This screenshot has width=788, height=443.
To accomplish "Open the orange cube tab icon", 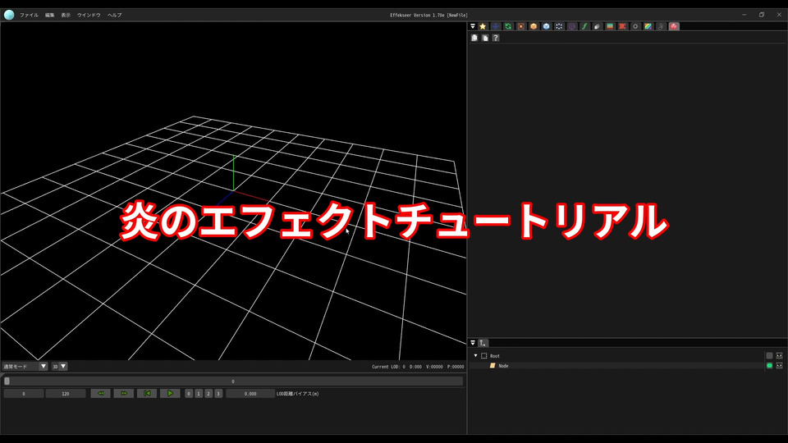I will (x=534, y=26).
